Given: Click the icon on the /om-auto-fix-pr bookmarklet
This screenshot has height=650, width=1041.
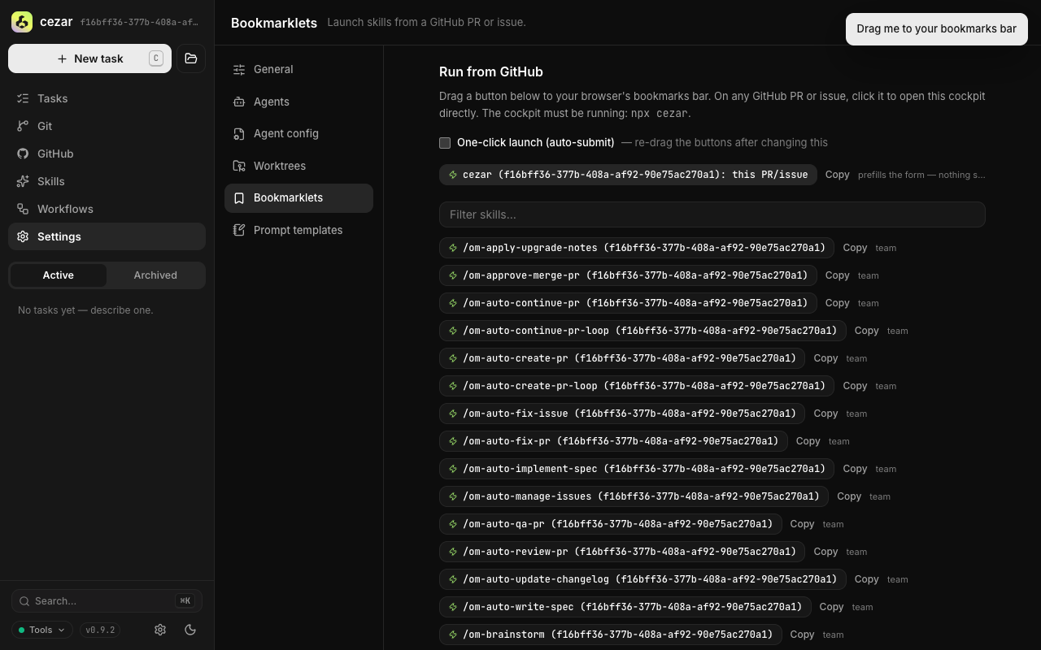Looking at the screenshot, I should [453, 441].
